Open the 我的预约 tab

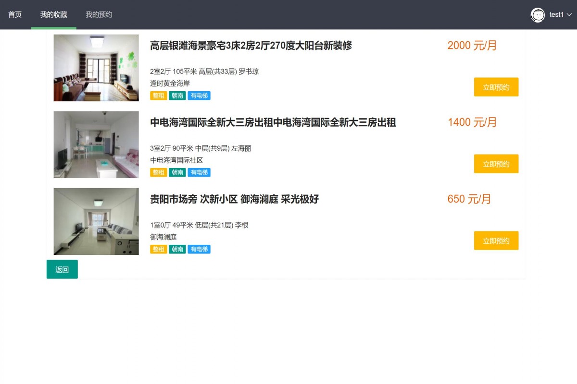[98, 15]
